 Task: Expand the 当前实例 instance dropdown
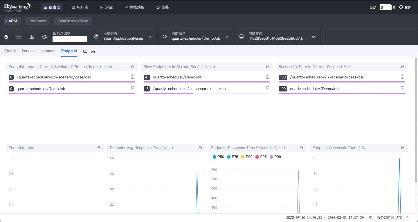tap(313, 37)
